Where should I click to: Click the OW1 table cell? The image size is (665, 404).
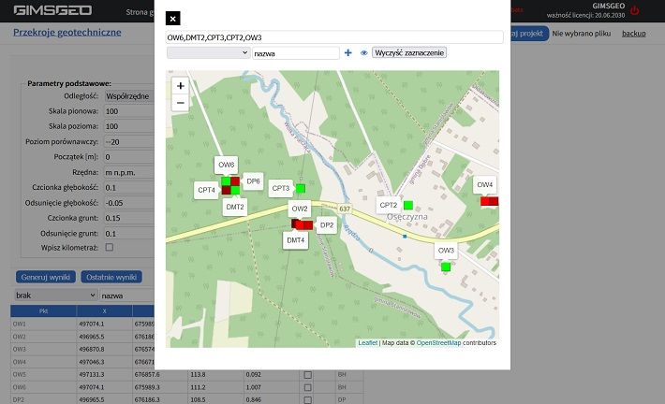click(x=43, y=324)
